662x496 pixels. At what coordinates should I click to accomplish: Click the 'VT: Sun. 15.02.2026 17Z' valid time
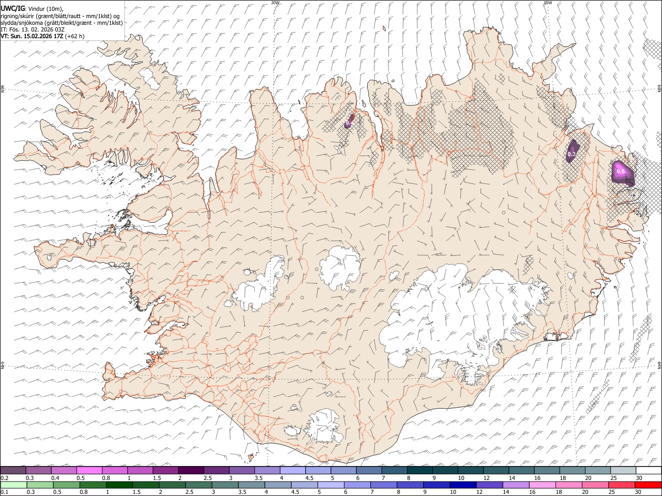coord(32,36)
